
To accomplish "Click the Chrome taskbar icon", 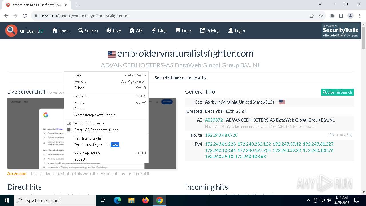I will (160, 200).
